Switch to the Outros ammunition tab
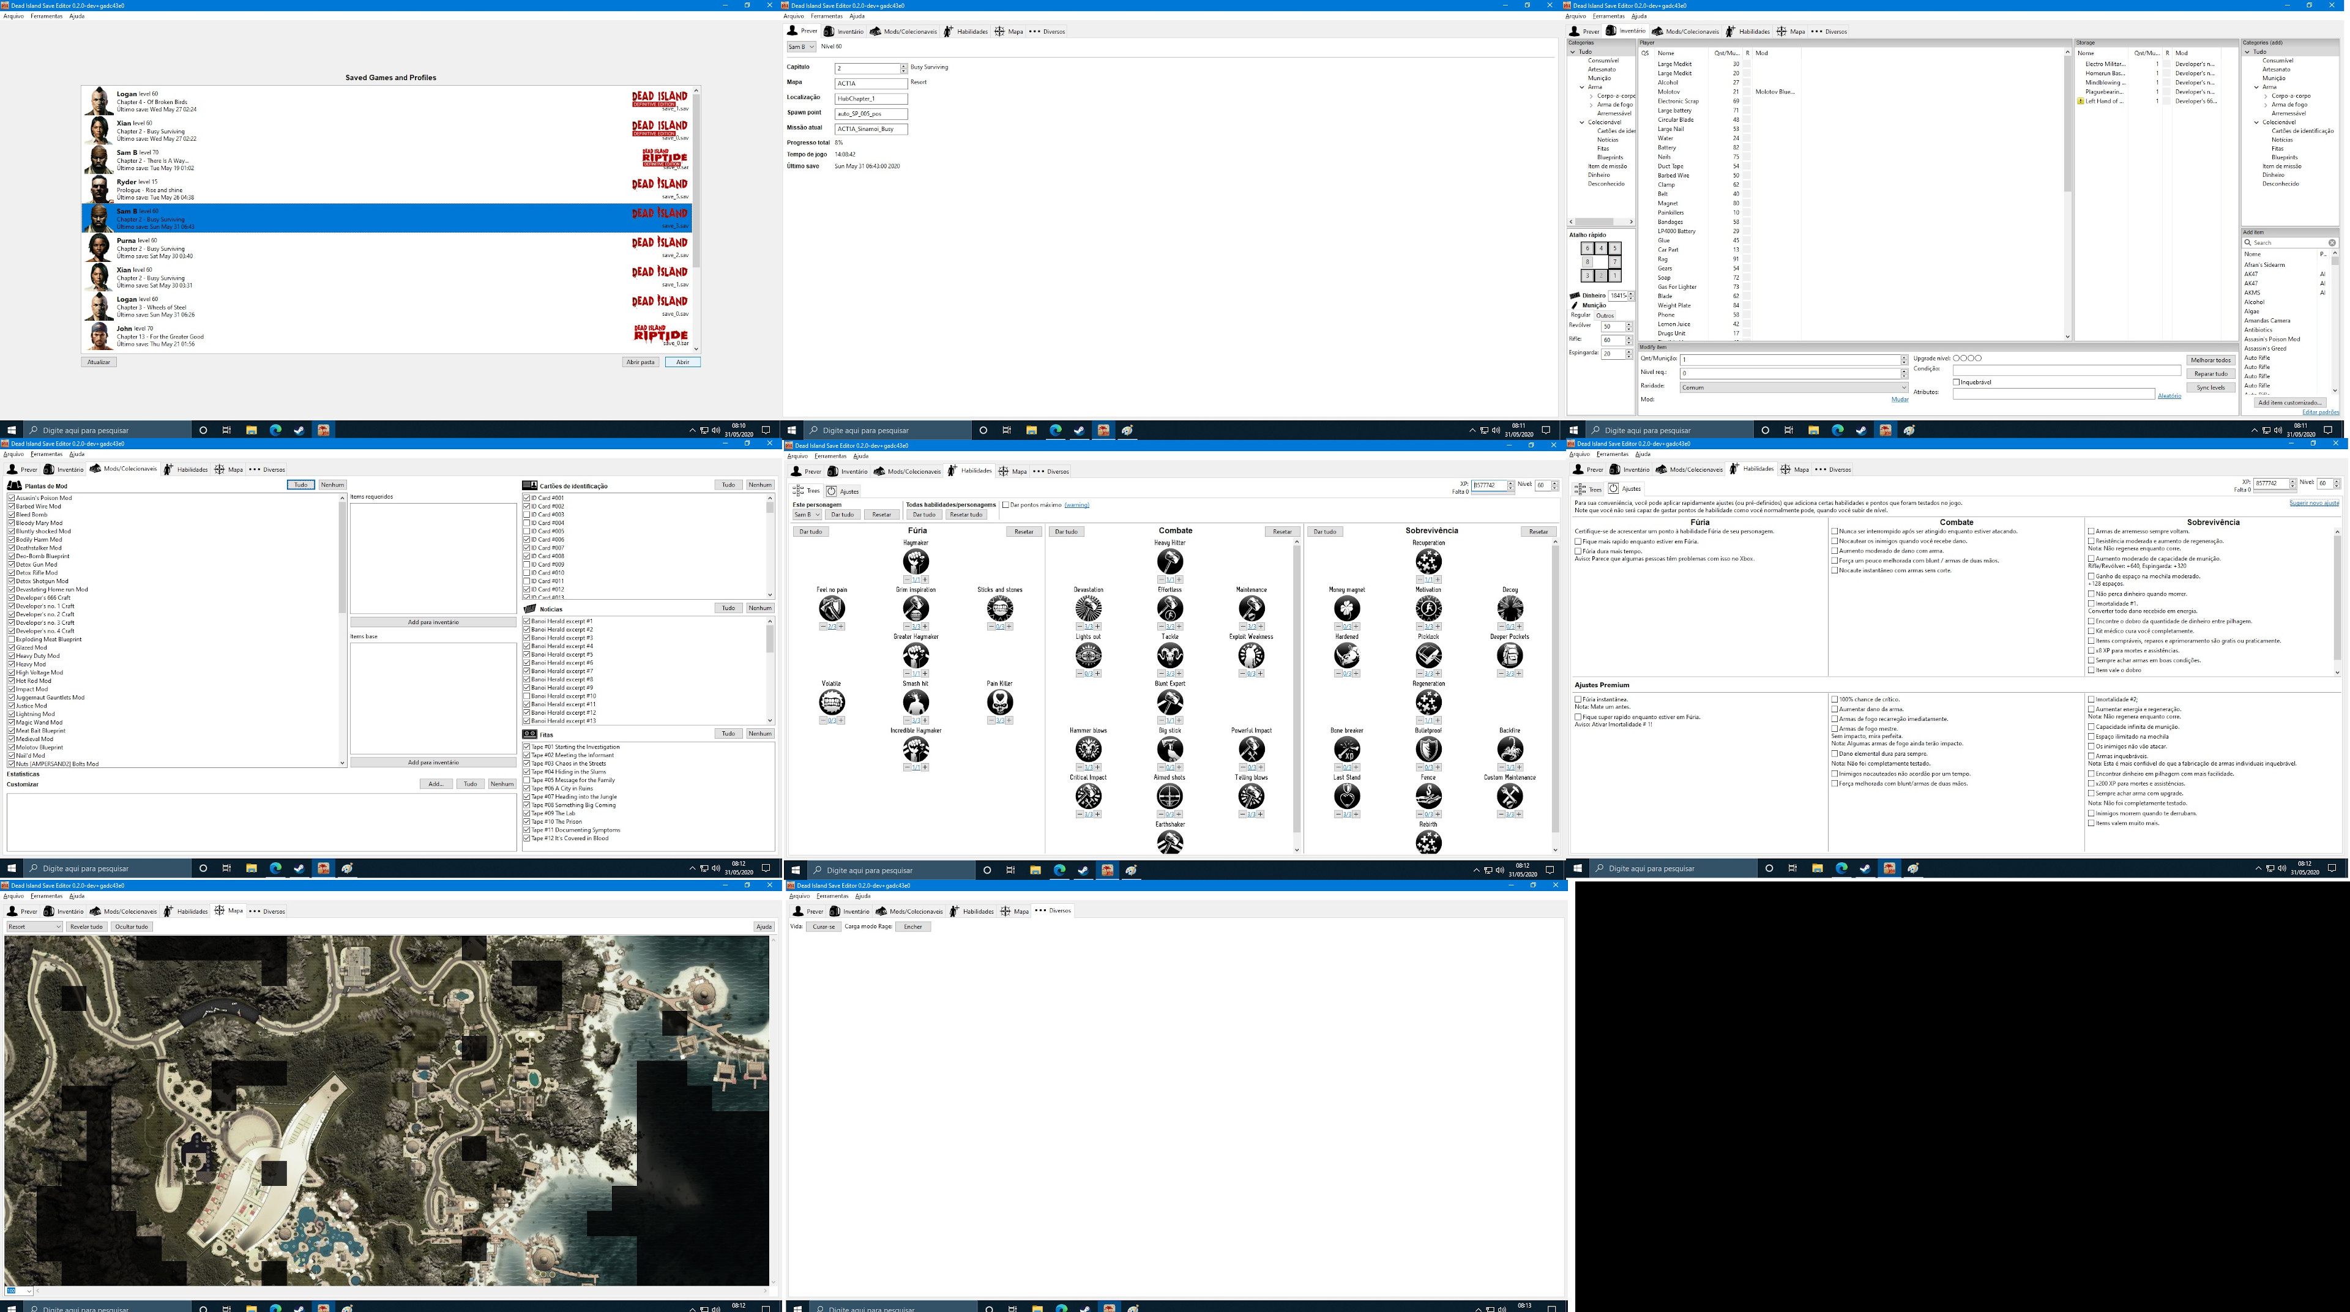 point(1604,316)
